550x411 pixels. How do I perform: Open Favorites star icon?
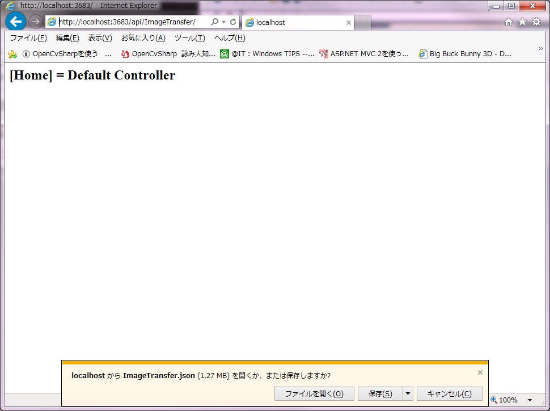[x=522, y=22]
